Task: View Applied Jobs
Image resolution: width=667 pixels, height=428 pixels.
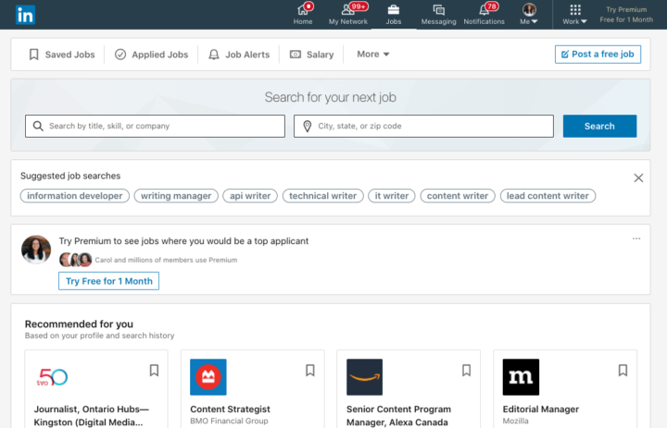Action: tap(151, 55)
